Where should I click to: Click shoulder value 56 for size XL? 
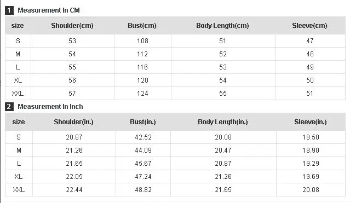tap(72, 80)
